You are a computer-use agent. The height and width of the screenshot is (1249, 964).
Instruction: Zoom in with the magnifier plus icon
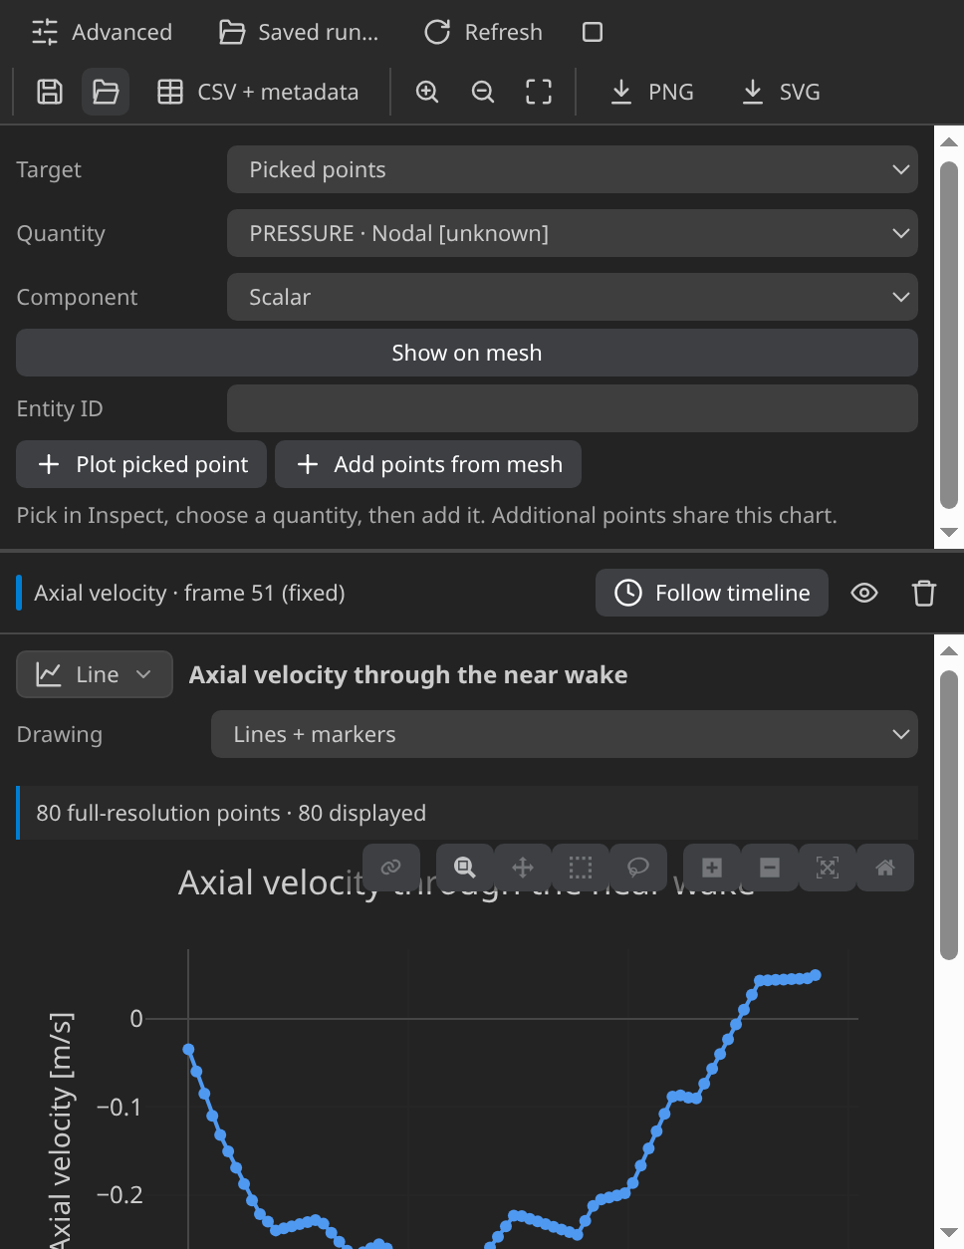click(x=427, y=92)
